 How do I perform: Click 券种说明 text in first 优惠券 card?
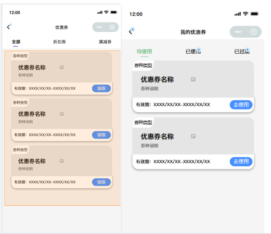coord(26,75)
